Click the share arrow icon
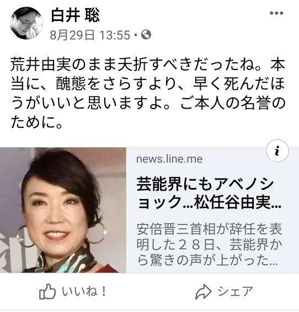 click(203, 292)
